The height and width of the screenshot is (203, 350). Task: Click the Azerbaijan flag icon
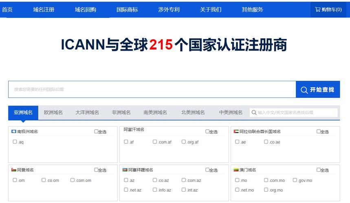click(125, 170)
